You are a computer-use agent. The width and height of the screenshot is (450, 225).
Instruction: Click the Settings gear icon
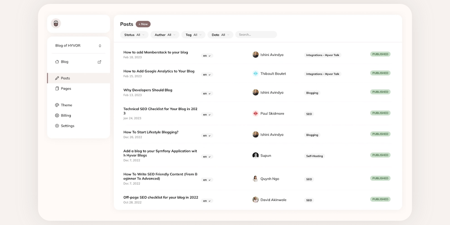[x=57, y=126]
